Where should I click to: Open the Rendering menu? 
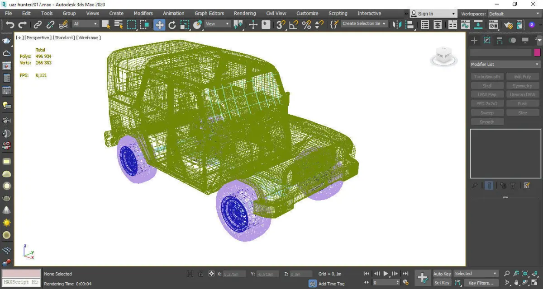click(x=245, y=14)
